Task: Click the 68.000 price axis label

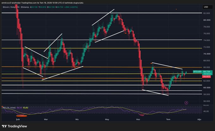Action: click(207, 61)
